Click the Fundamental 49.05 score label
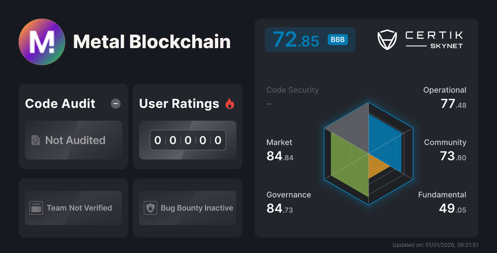Image resolution: width=497 pixels, height=253 pixels. 442,202
